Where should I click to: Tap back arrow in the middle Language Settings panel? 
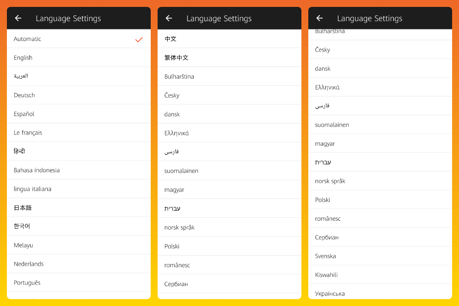point(169,18)
